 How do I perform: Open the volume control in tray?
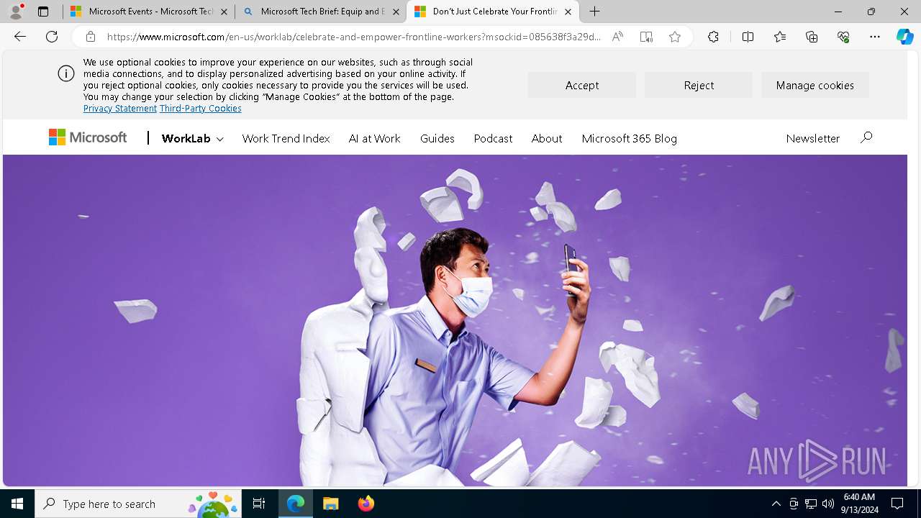coord(828,504)
